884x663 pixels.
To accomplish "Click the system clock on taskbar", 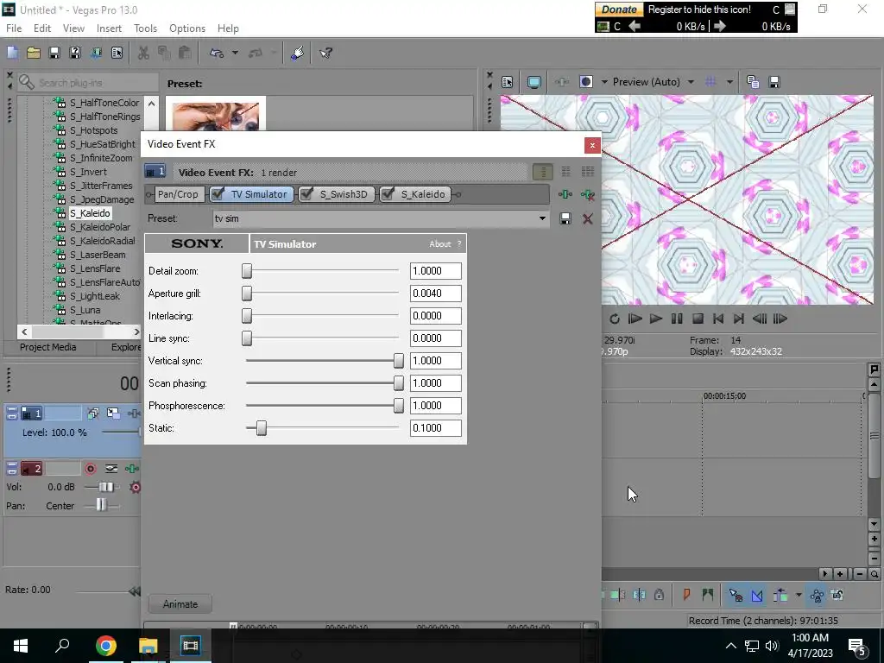I will [810, 646].
